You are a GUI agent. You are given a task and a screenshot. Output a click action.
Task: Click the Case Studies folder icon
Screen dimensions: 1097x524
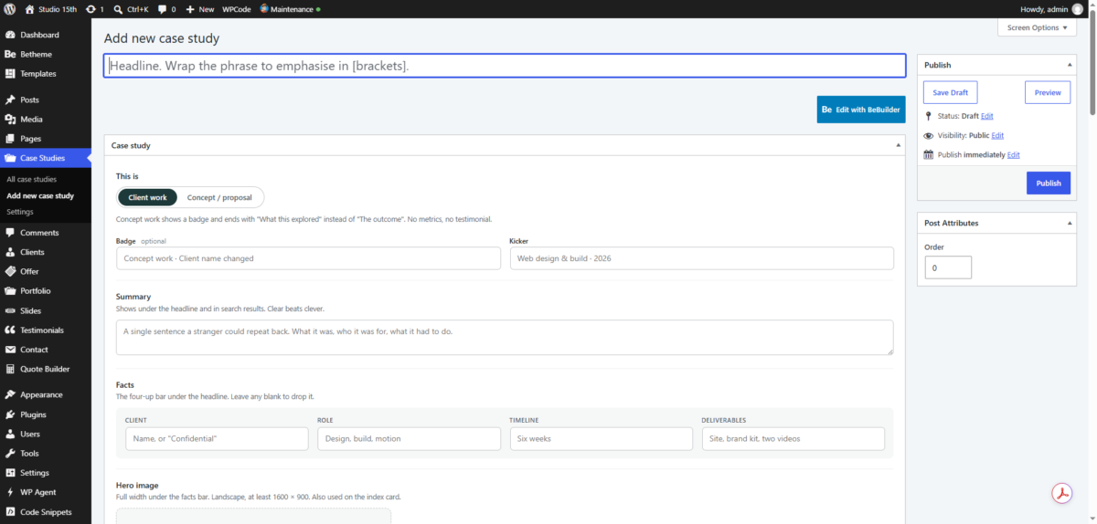(x=10, y=159)
